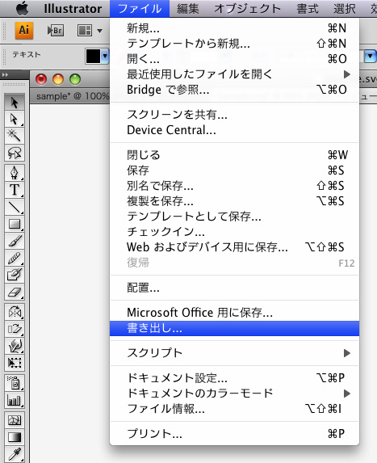This screenshot has height=463, width=377.
Task: Open the 書式 menu
Action: coord(308,9)
